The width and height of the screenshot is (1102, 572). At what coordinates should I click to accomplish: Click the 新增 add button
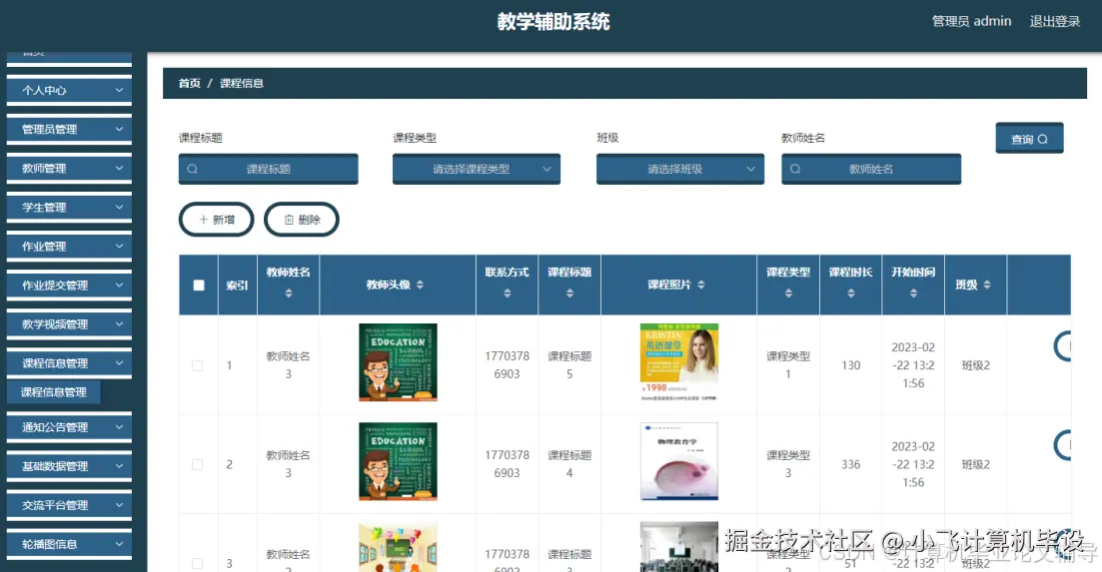(x=217, y=220)
